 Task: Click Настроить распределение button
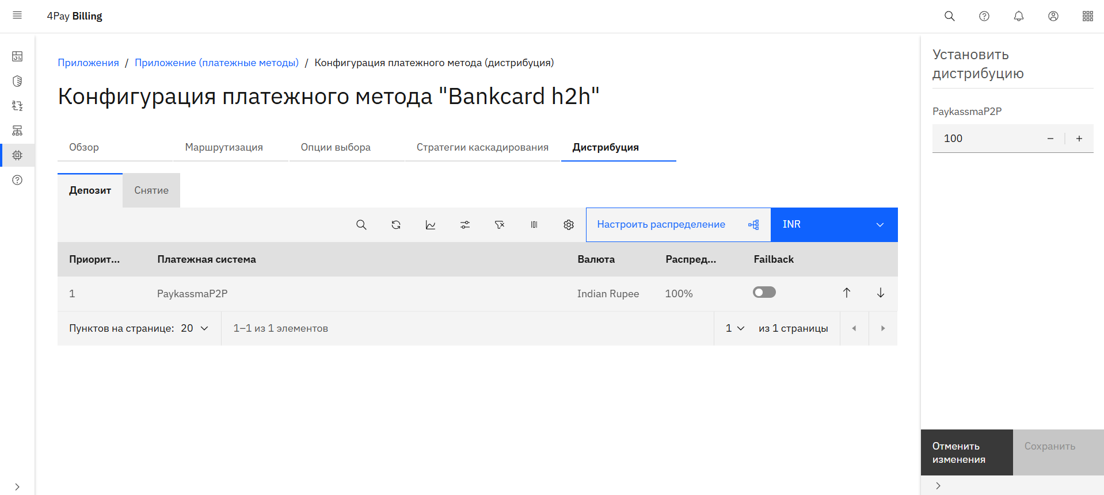(x=677, y=225)
